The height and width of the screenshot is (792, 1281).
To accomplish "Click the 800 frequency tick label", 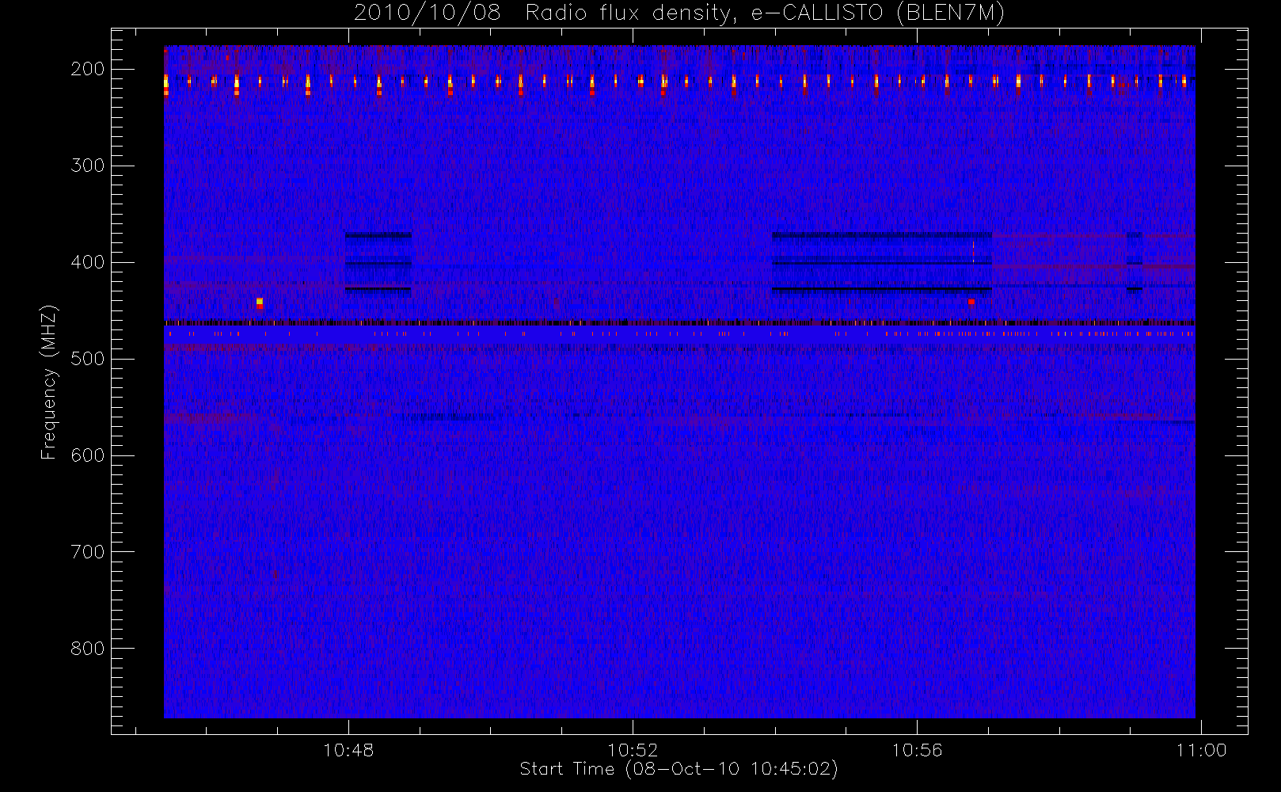I will click(88, 649).
